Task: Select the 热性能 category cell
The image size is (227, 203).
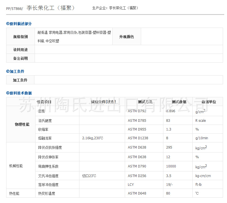Action: tap(21, 193)
